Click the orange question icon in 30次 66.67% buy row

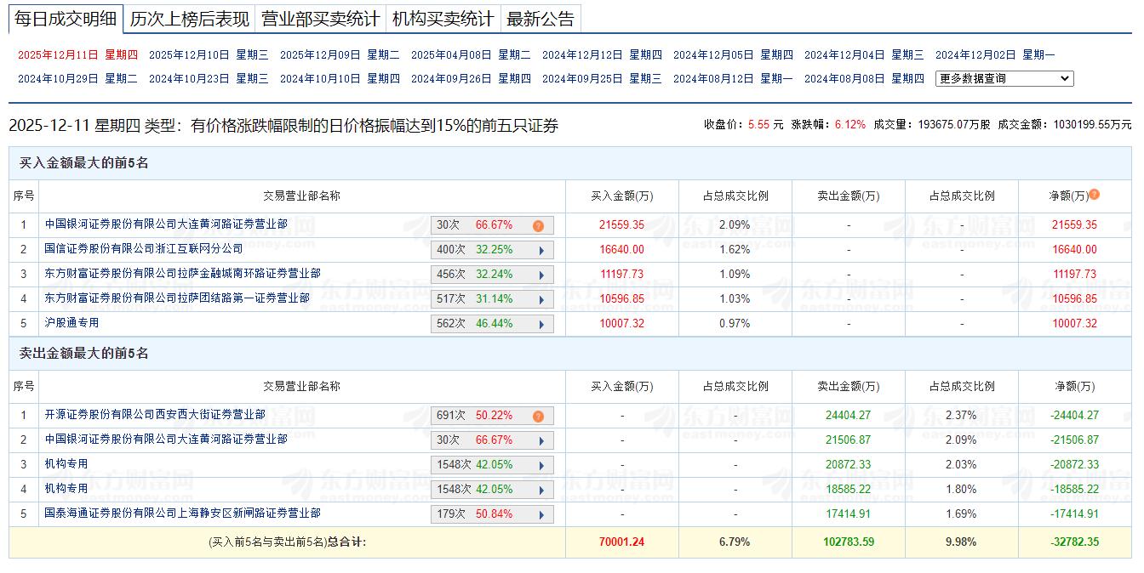pyautogui.click(x=538, y=226)
